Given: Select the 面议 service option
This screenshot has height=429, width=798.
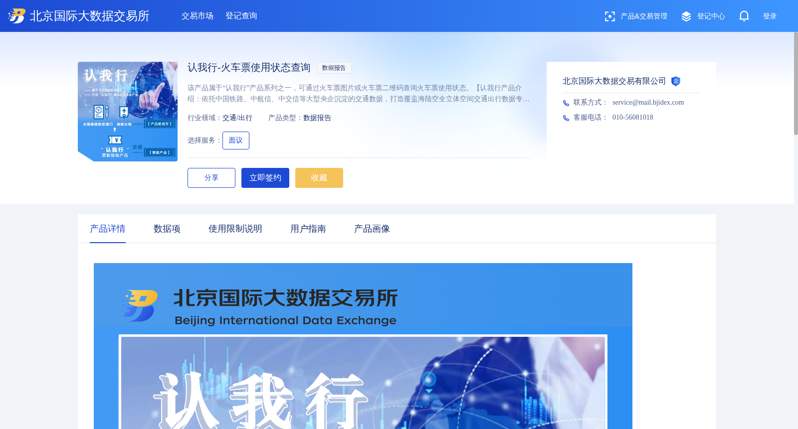Looking at the screenshot, I should (236, 141).
